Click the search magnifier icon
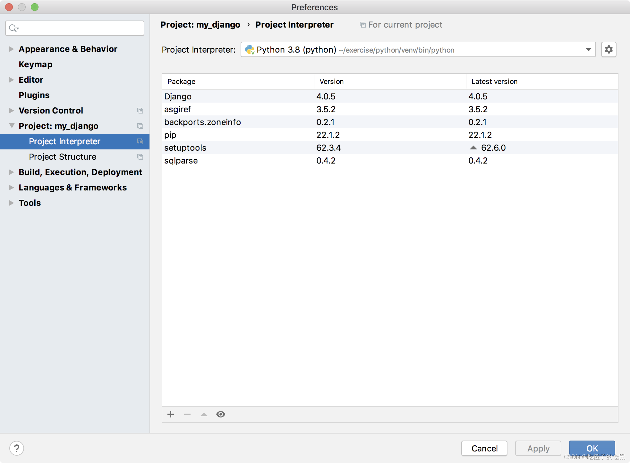 pyautogui.click(x=13, y=28)
